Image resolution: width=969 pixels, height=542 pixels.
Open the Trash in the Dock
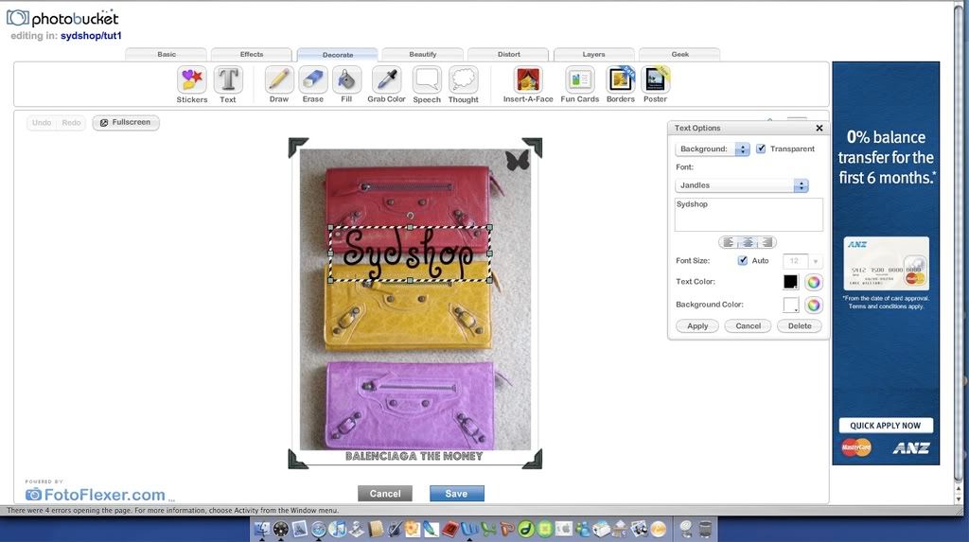click(705, 529)
